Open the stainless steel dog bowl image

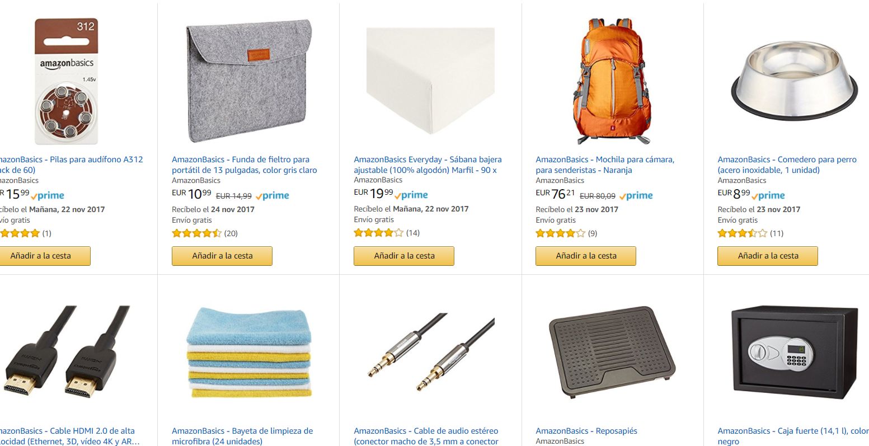(794, 81)
